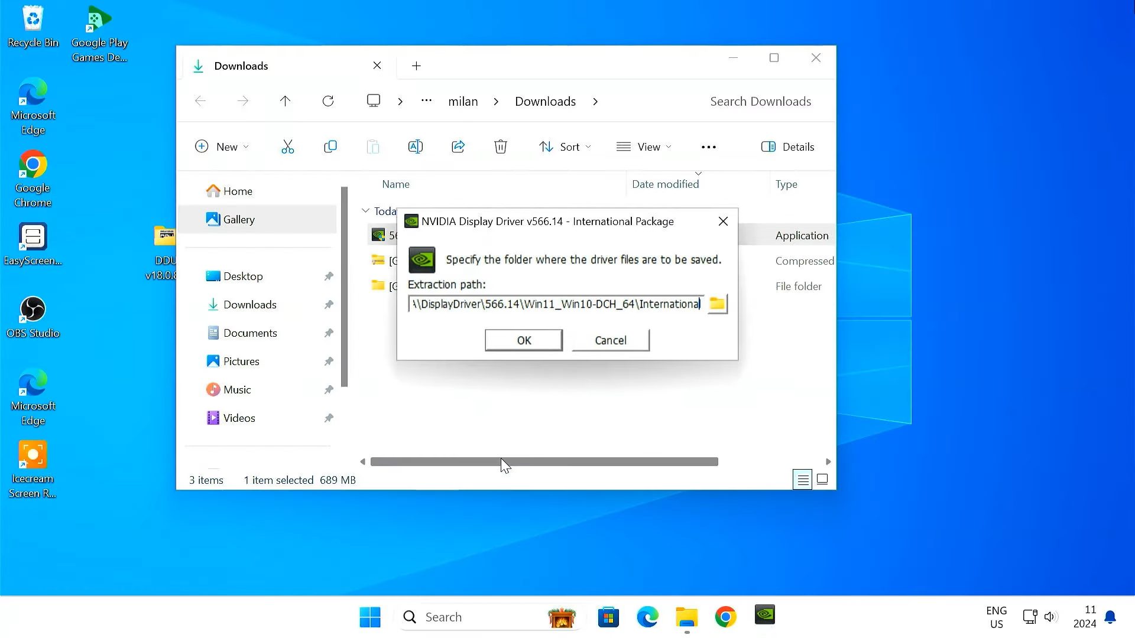Sort by the Date modified column header
The image size is (1135, 638).
665,184
